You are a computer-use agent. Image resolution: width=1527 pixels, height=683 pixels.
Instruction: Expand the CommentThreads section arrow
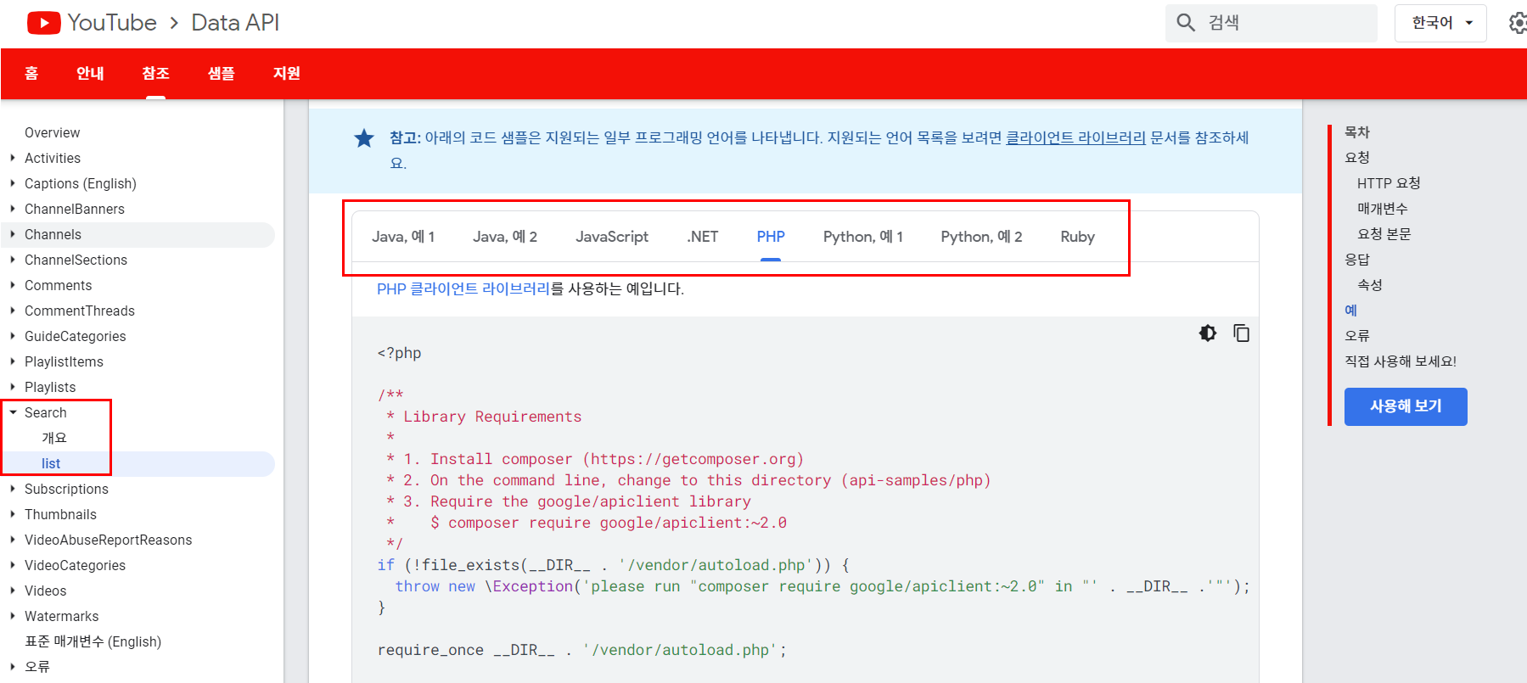pyautogui.click(x=13, y=311)
